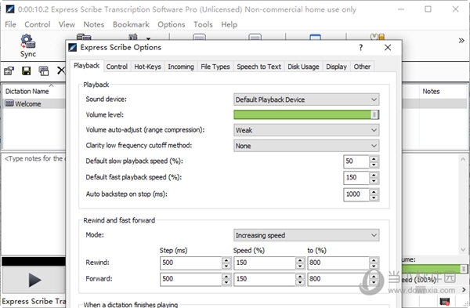Click the question mark help icon in Options dialog

click(360, 47)
